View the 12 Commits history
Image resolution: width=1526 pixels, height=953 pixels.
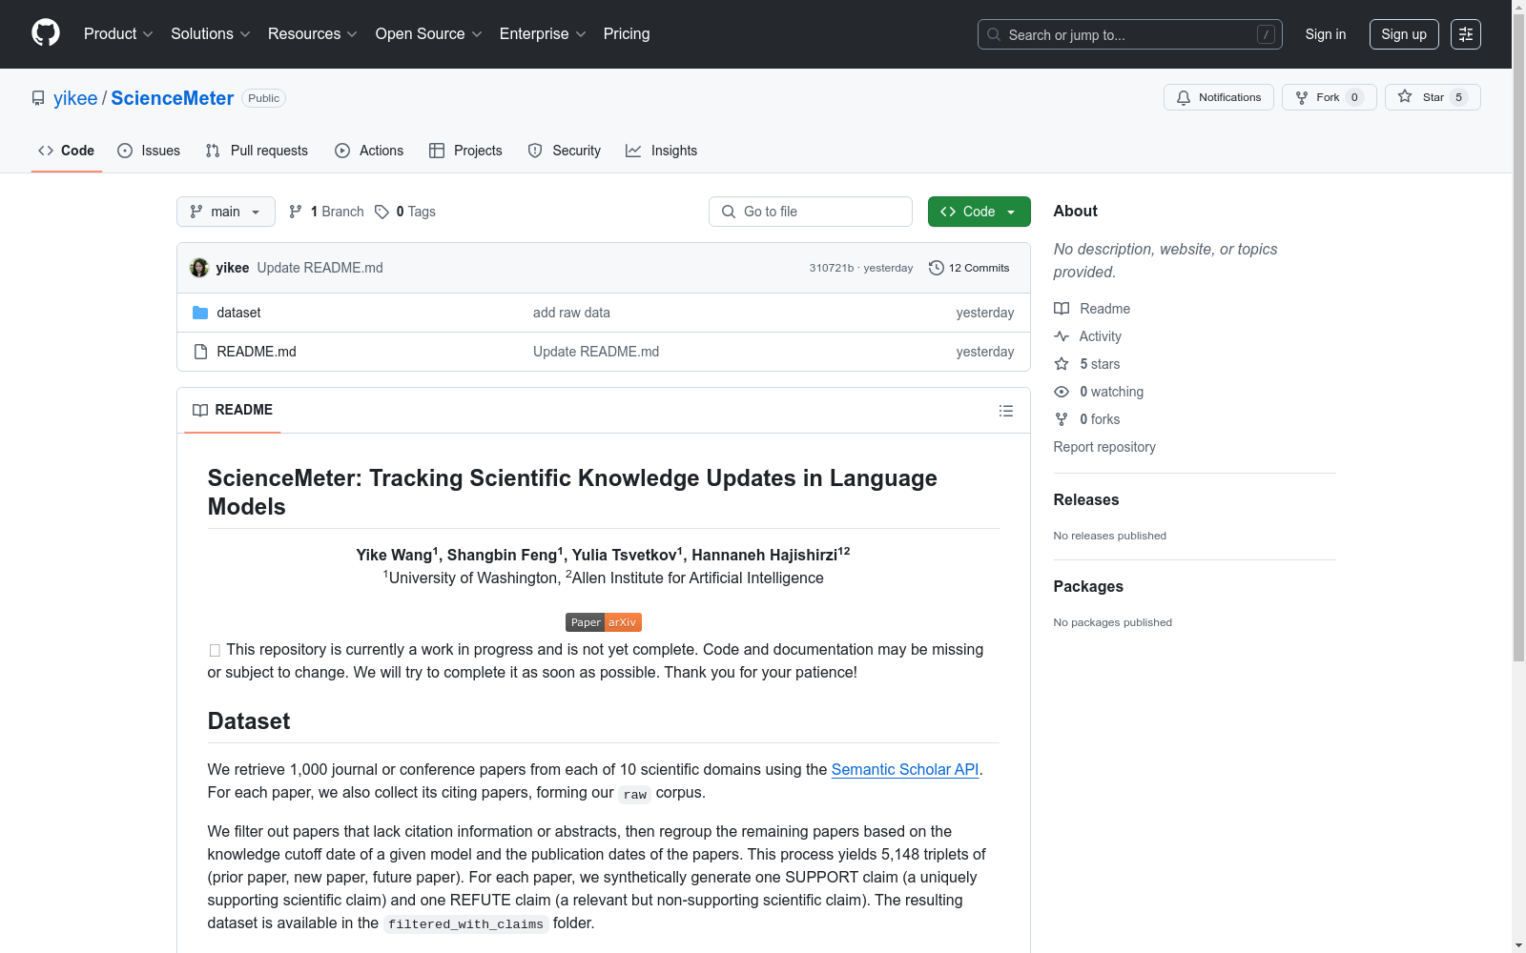pyautogui.click(x=969, y=268)
